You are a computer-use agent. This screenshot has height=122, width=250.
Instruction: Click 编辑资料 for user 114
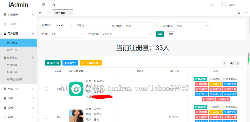200,107
